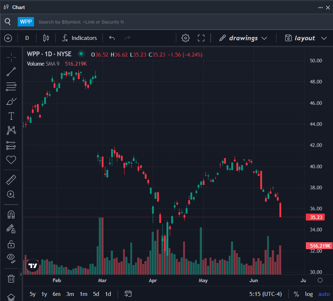The image size is (333, 301).
Task: Choose the text annotation tool
Action: pos(11,116)
